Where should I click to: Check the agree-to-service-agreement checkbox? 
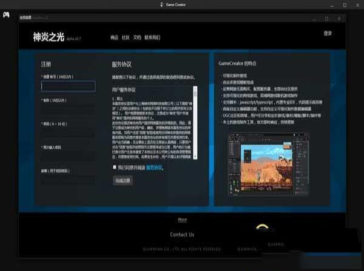click(114, 167)
